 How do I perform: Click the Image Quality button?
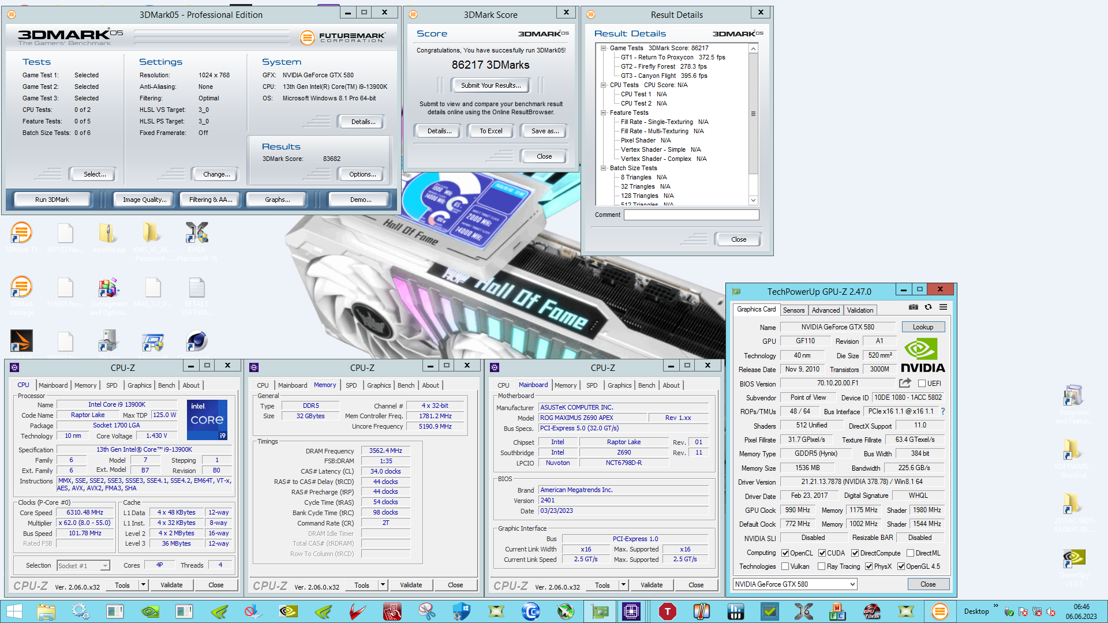144,200
